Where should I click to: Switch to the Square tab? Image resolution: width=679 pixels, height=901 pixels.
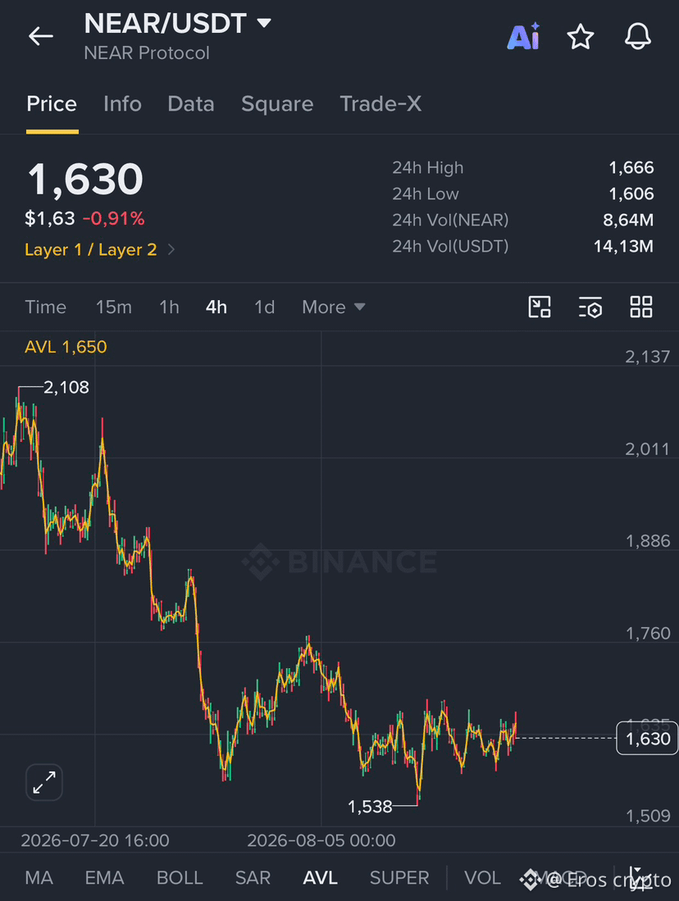coord(277,104)
